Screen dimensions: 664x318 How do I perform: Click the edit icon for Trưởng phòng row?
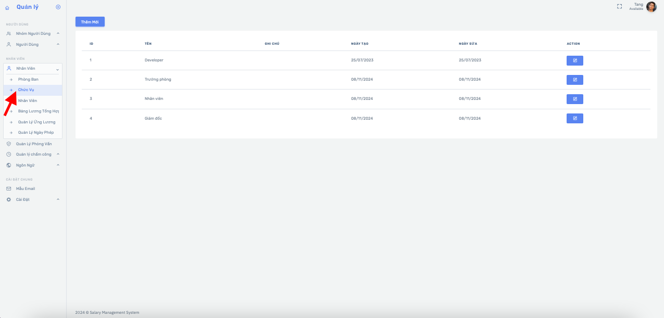click(574, 80)
